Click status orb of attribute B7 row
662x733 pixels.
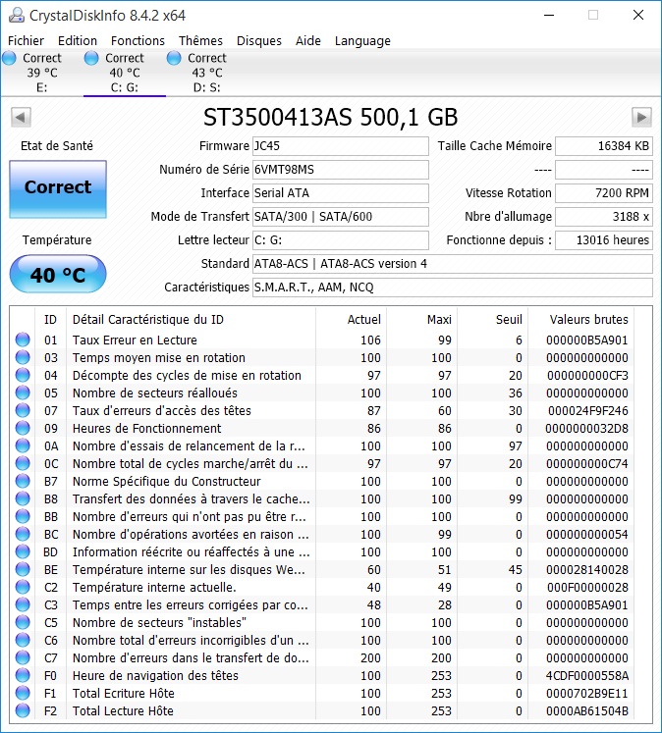point(23,482)
